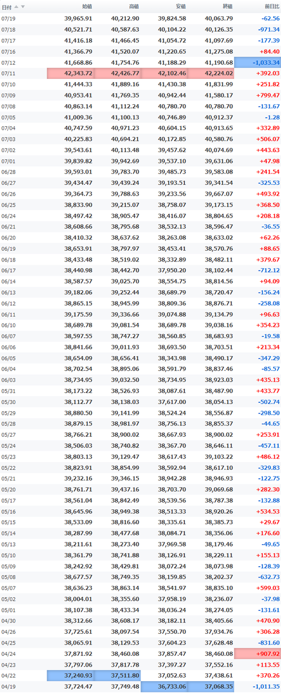
Task: Click opening value 39,965.91
Action: pyautogui.click(x=78, y=19)
